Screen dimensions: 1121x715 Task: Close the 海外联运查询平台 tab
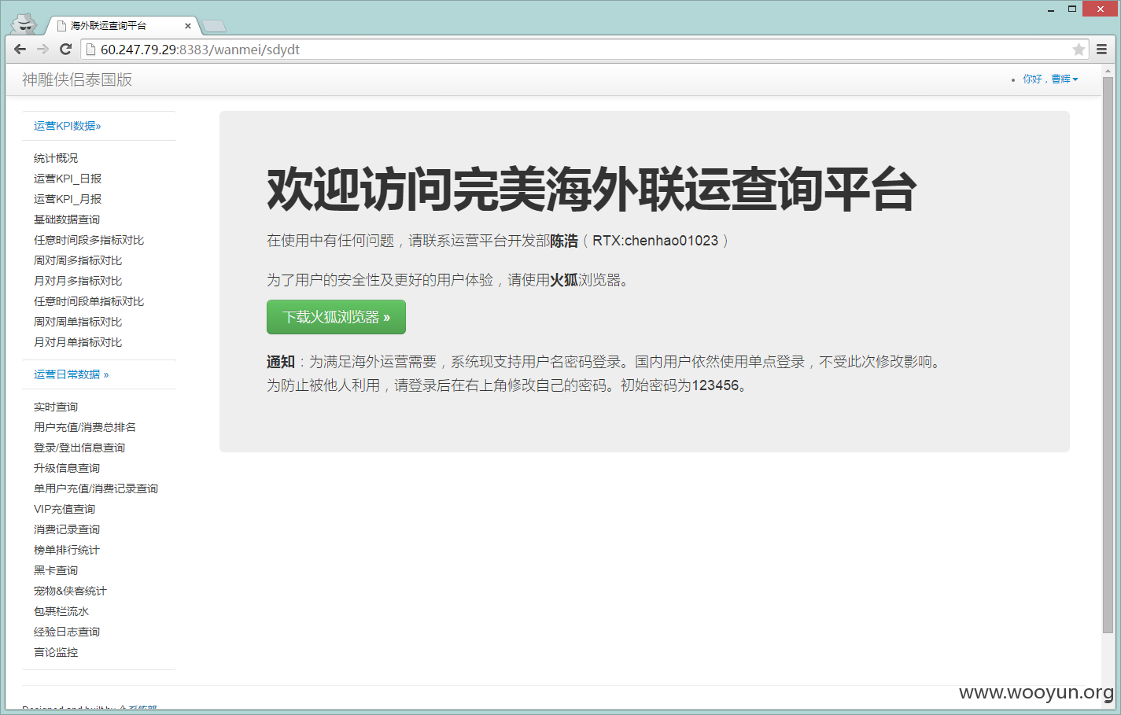coord(188,26)
